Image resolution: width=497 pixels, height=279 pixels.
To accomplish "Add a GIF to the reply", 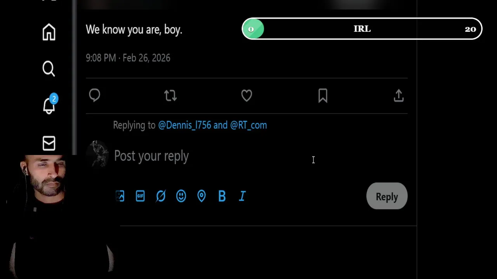I will point(140,196).
